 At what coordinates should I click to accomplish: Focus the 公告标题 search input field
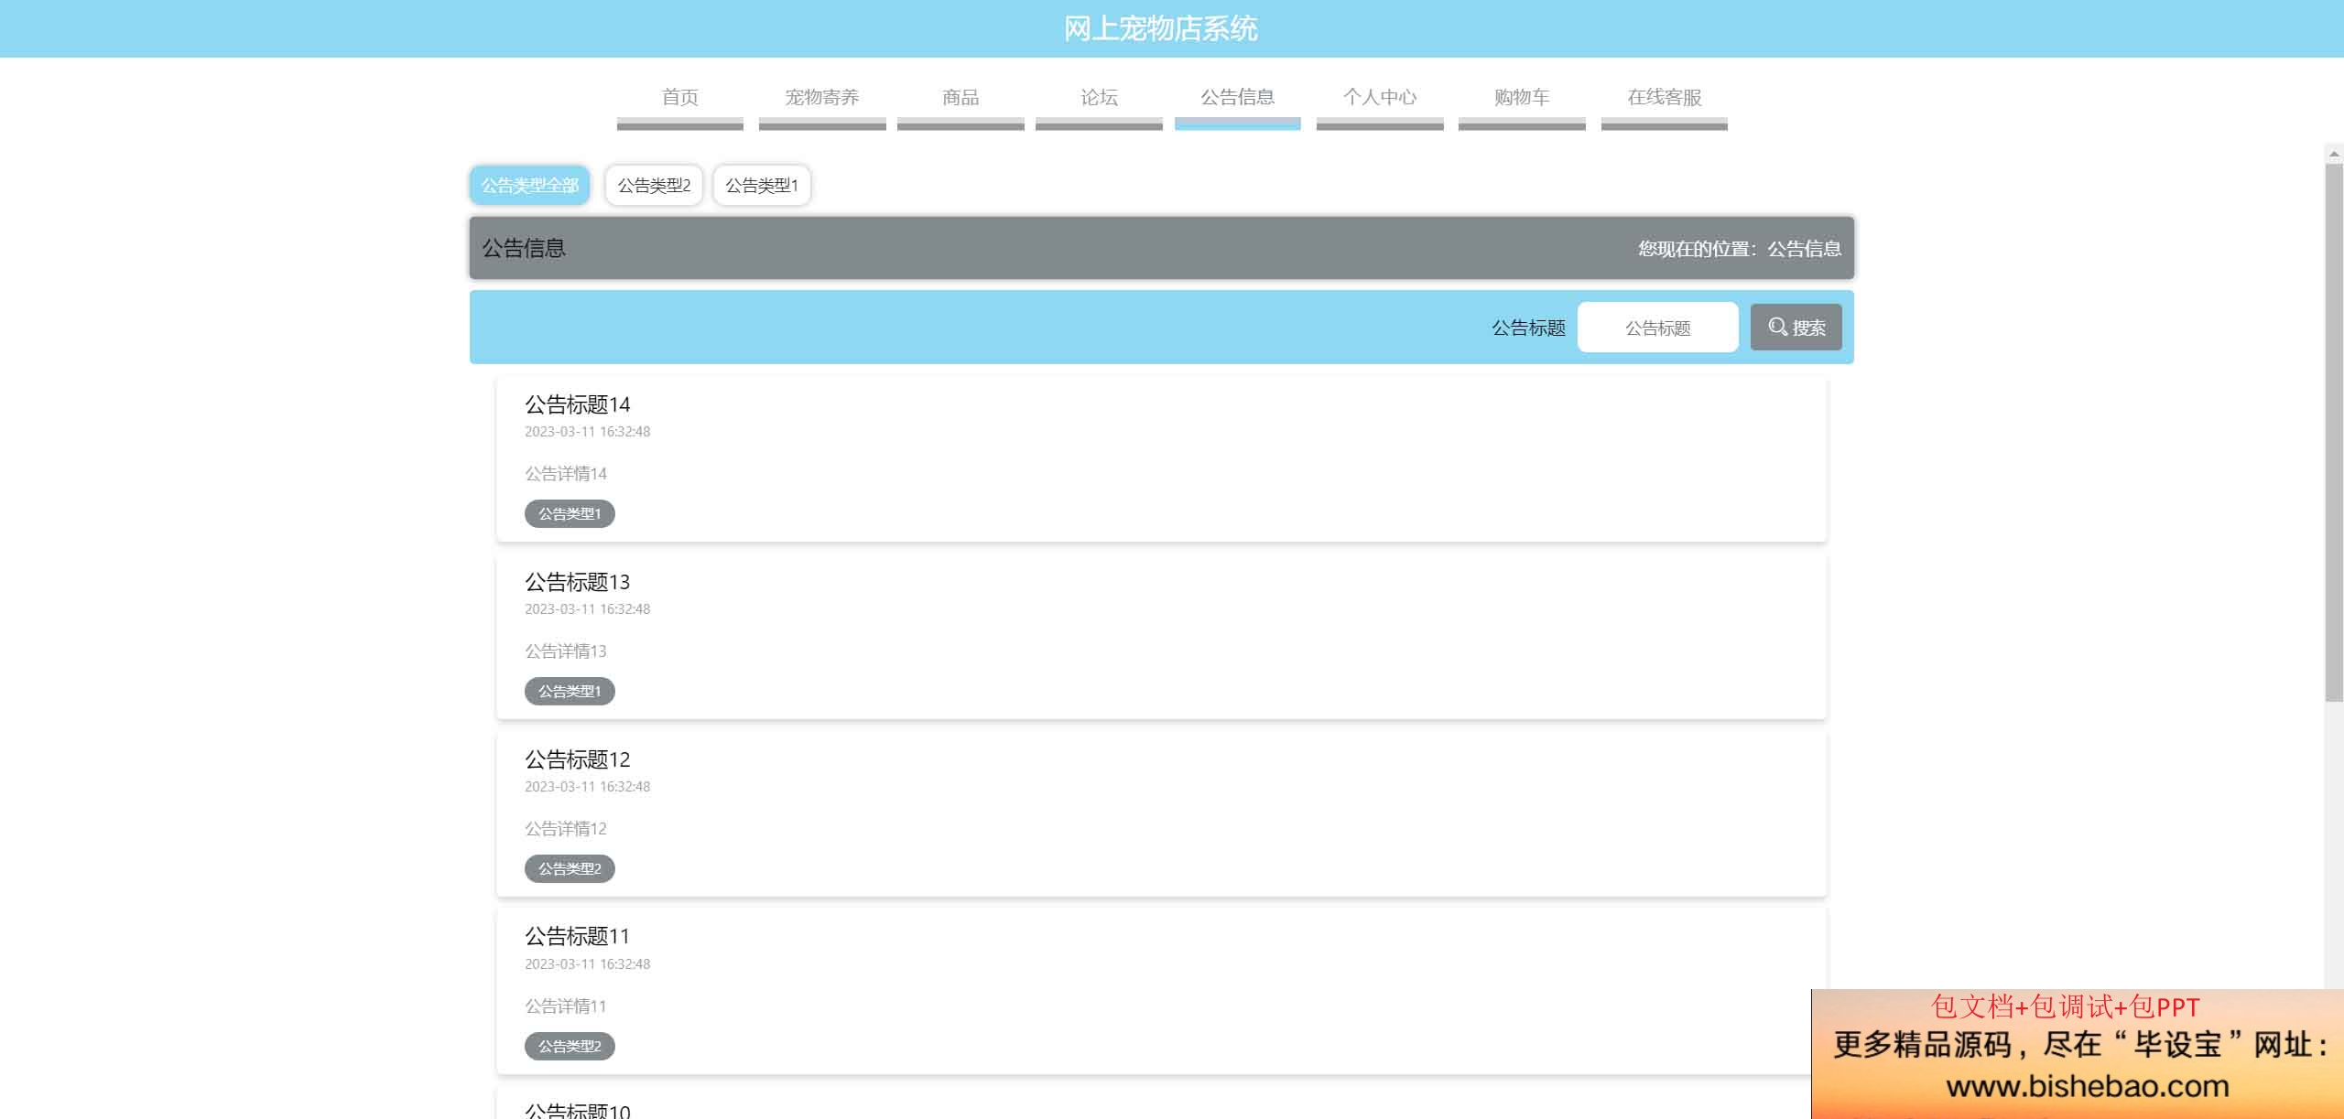coord(1657,328)
